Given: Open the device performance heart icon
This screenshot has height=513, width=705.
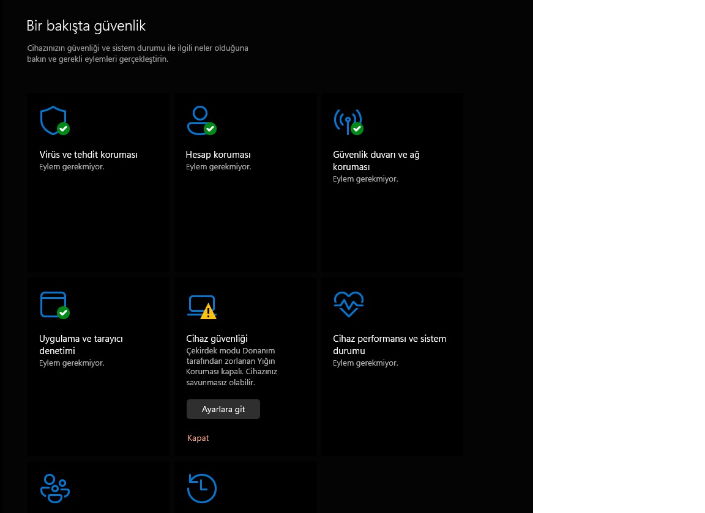Looking at the screenshot, I should click(x=348, y=304).
